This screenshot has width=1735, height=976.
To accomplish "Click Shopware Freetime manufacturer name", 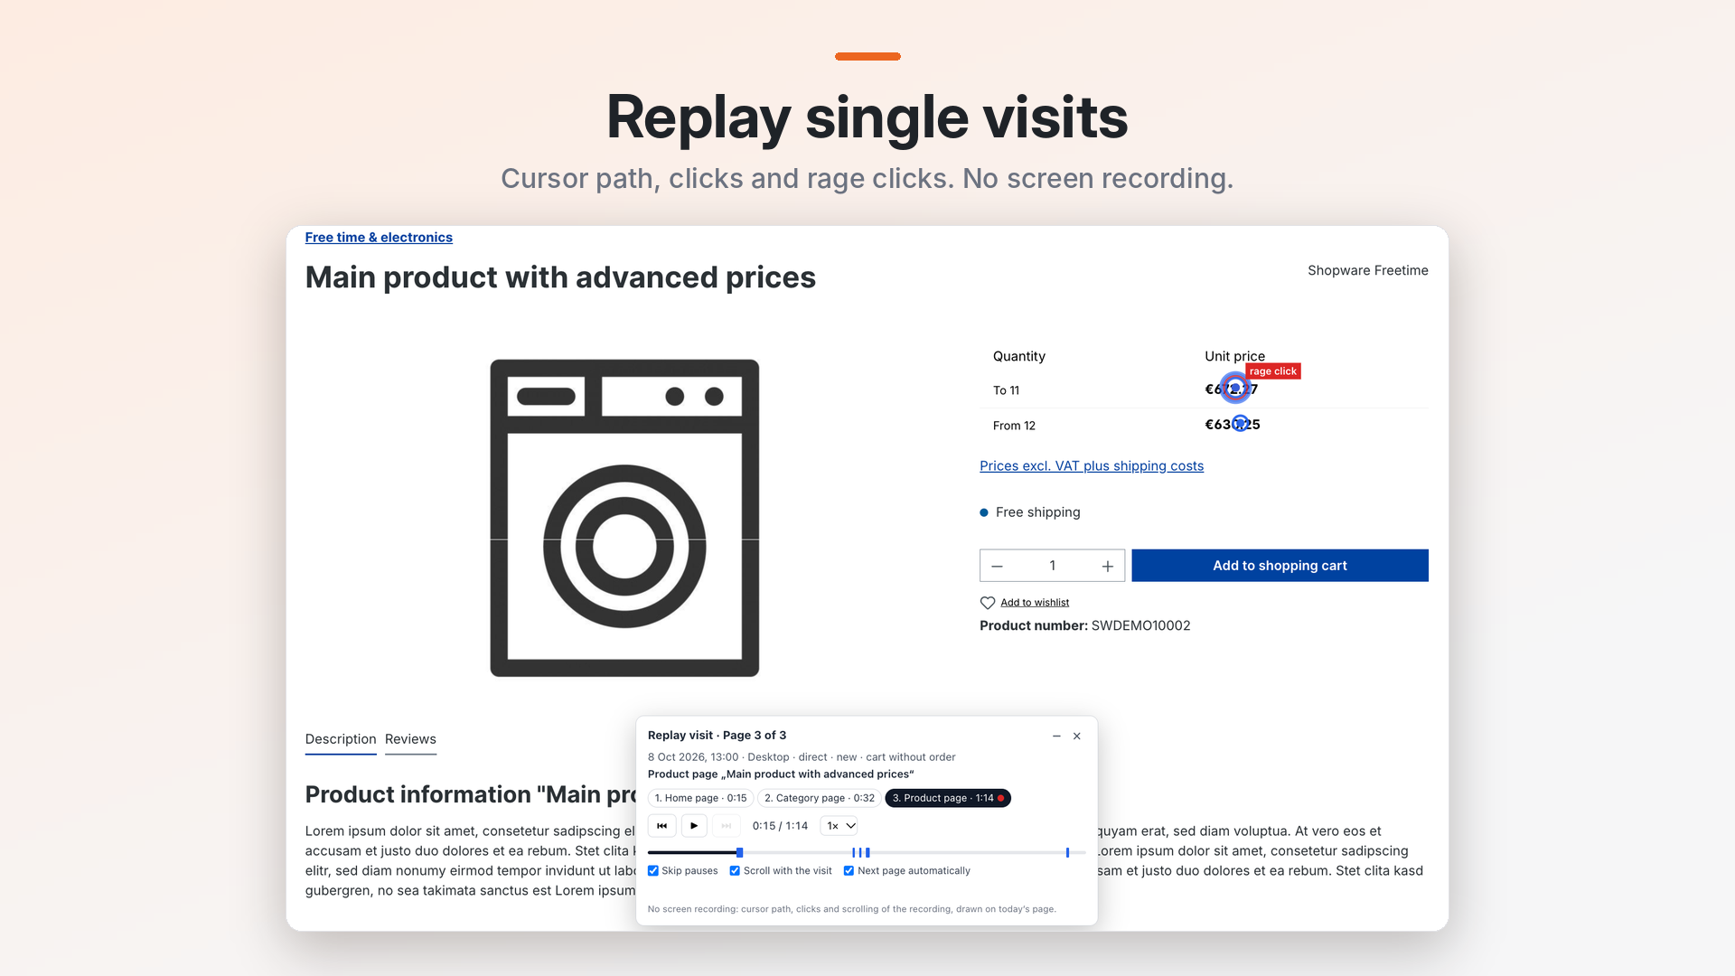I will [x=1367, y=271].
